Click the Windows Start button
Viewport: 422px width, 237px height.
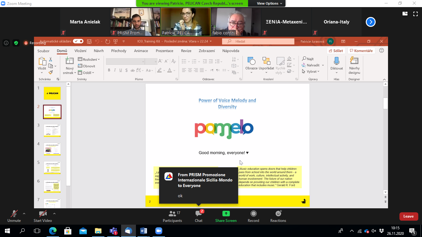tap(7, 231)
